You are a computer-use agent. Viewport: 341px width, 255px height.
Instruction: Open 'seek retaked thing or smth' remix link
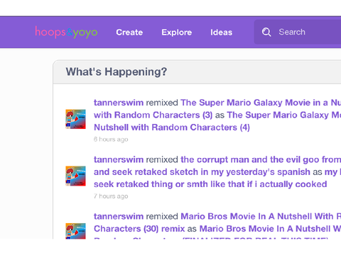coord(210,184)
